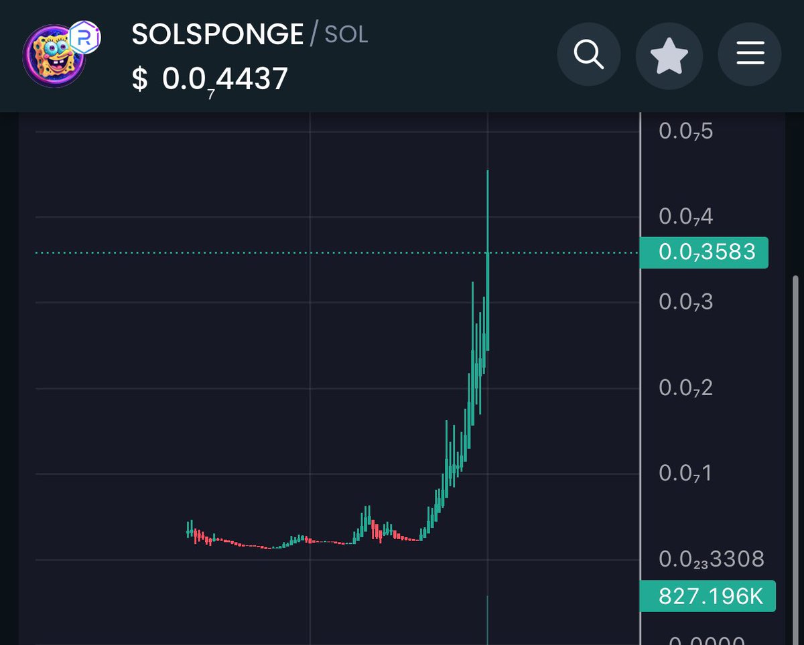Click the green volume bar below the chart
Image resolution: width=804 pixels, height=645 pixels.
click(x=487, y=620)
